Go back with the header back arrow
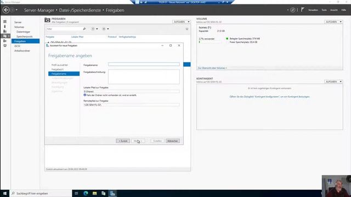This screenshot has width=351, height=197. pos(6,10)
